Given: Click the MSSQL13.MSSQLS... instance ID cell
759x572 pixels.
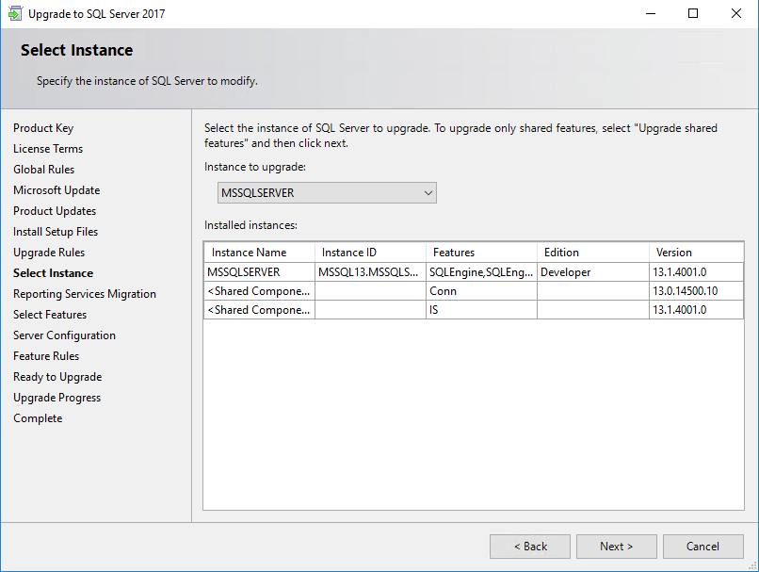Looking at the screenshot, I should point(370,272).
